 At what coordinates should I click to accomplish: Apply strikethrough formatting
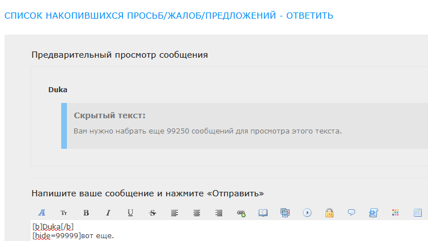point(152,213)
